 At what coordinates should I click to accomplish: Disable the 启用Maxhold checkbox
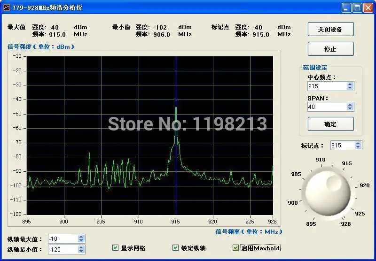[236, 247]
